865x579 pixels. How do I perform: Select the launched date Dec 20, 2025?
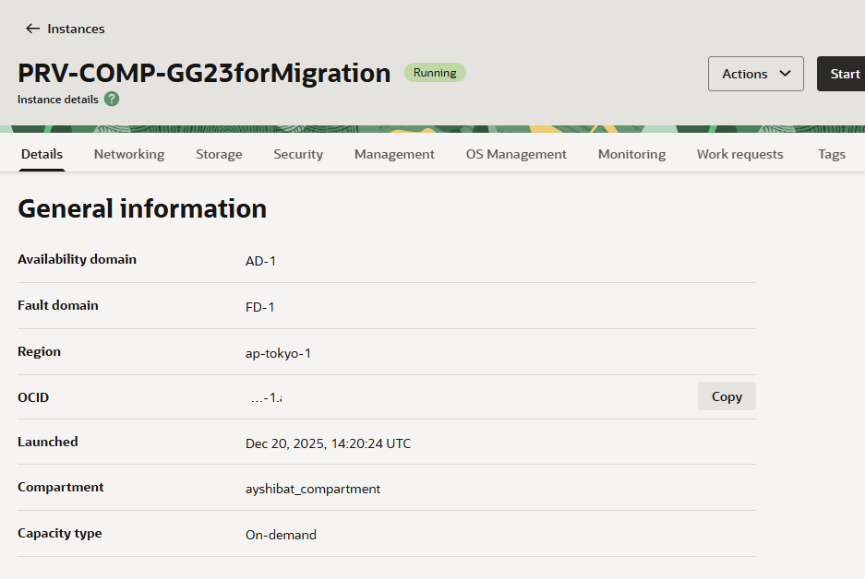pyautogui.click(x=329, y=443)
